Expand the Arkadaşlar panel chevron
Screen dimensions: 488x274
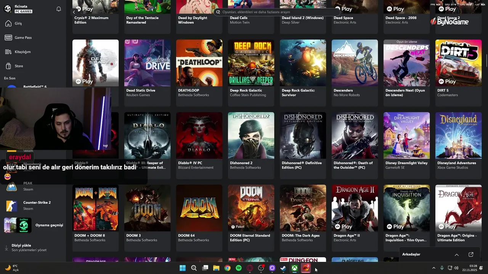[x=457, y=255]
